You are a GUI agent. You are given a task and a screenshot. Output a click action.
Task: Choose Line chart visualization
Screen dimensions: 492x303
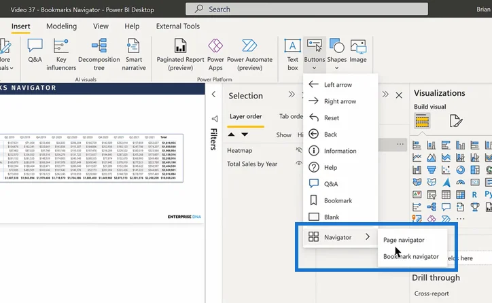click(x=417, y=157)
